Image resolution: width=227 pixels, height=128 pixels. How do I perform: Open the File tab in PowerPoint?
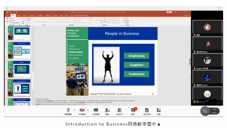[x=7, y=15]
